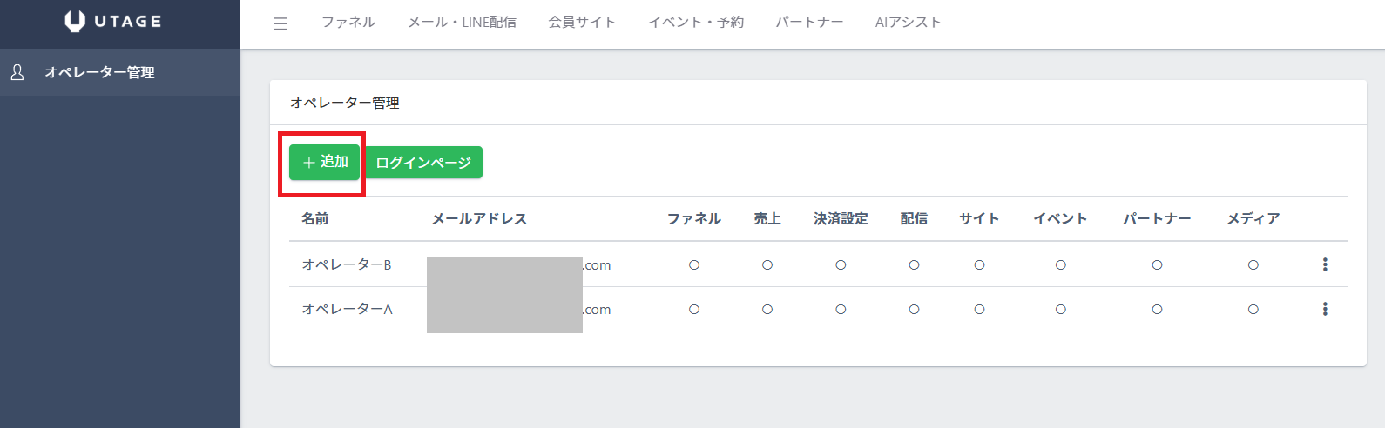Viewport: 1385px width, 428px height.
Task: Click the ファネル permission circle for オペレーターB
Action: [x=694, y=265]
